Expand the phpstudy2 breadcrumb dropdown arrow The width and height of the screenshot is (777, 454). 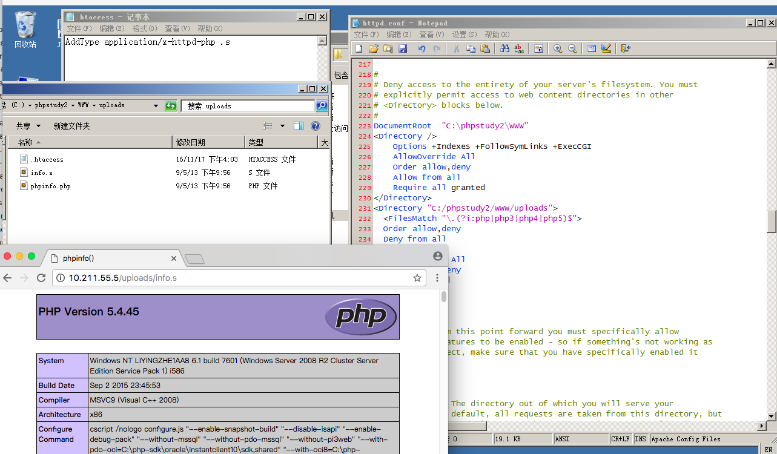tap(73, 105)
